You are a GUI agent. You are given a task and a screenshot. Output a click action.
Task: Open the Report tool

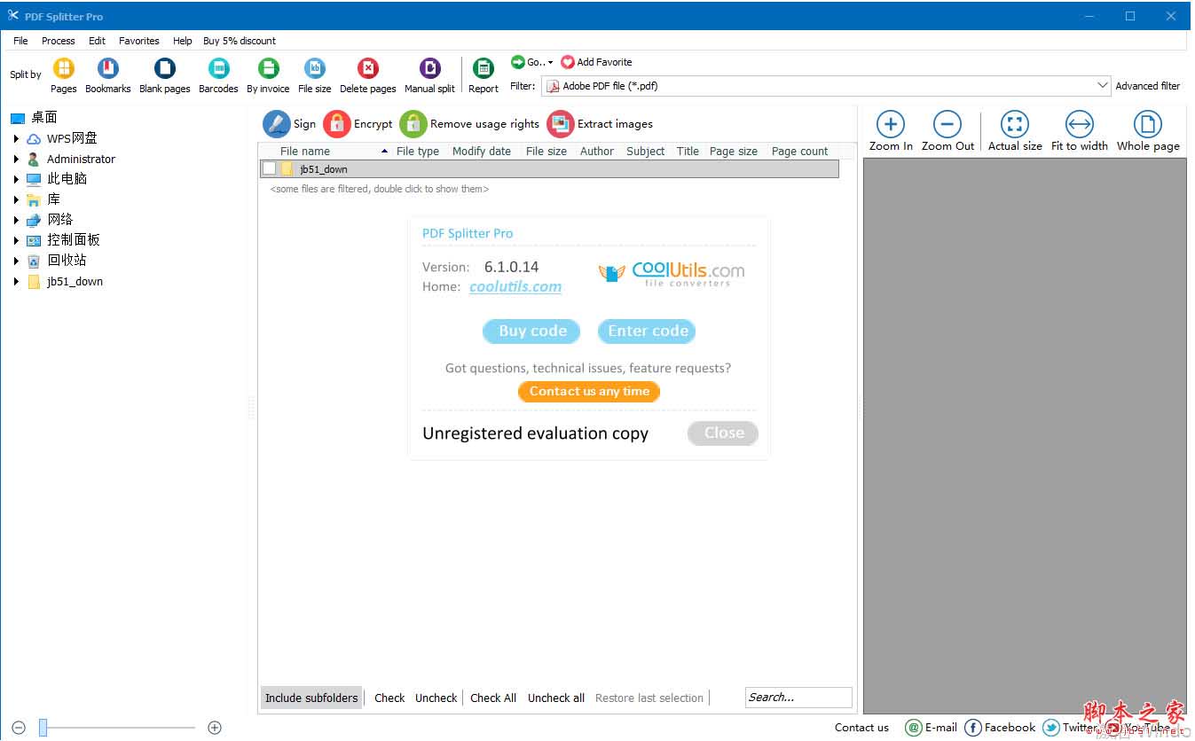[x=484, y=69]
